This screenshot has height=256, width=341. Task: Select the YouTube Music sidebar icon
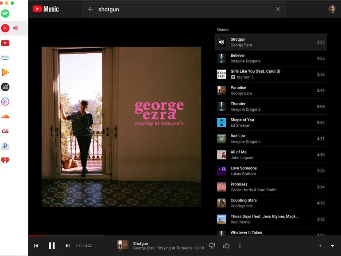tap(5, 28)
